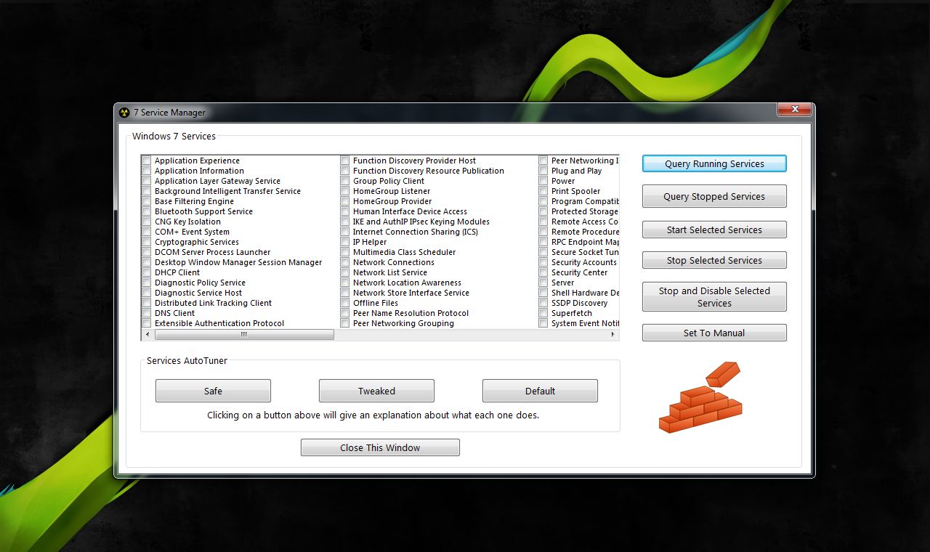Screen dimensions: 930x552
Task: Click the scrollbar right arrow in services list
Action: (613, 335)
